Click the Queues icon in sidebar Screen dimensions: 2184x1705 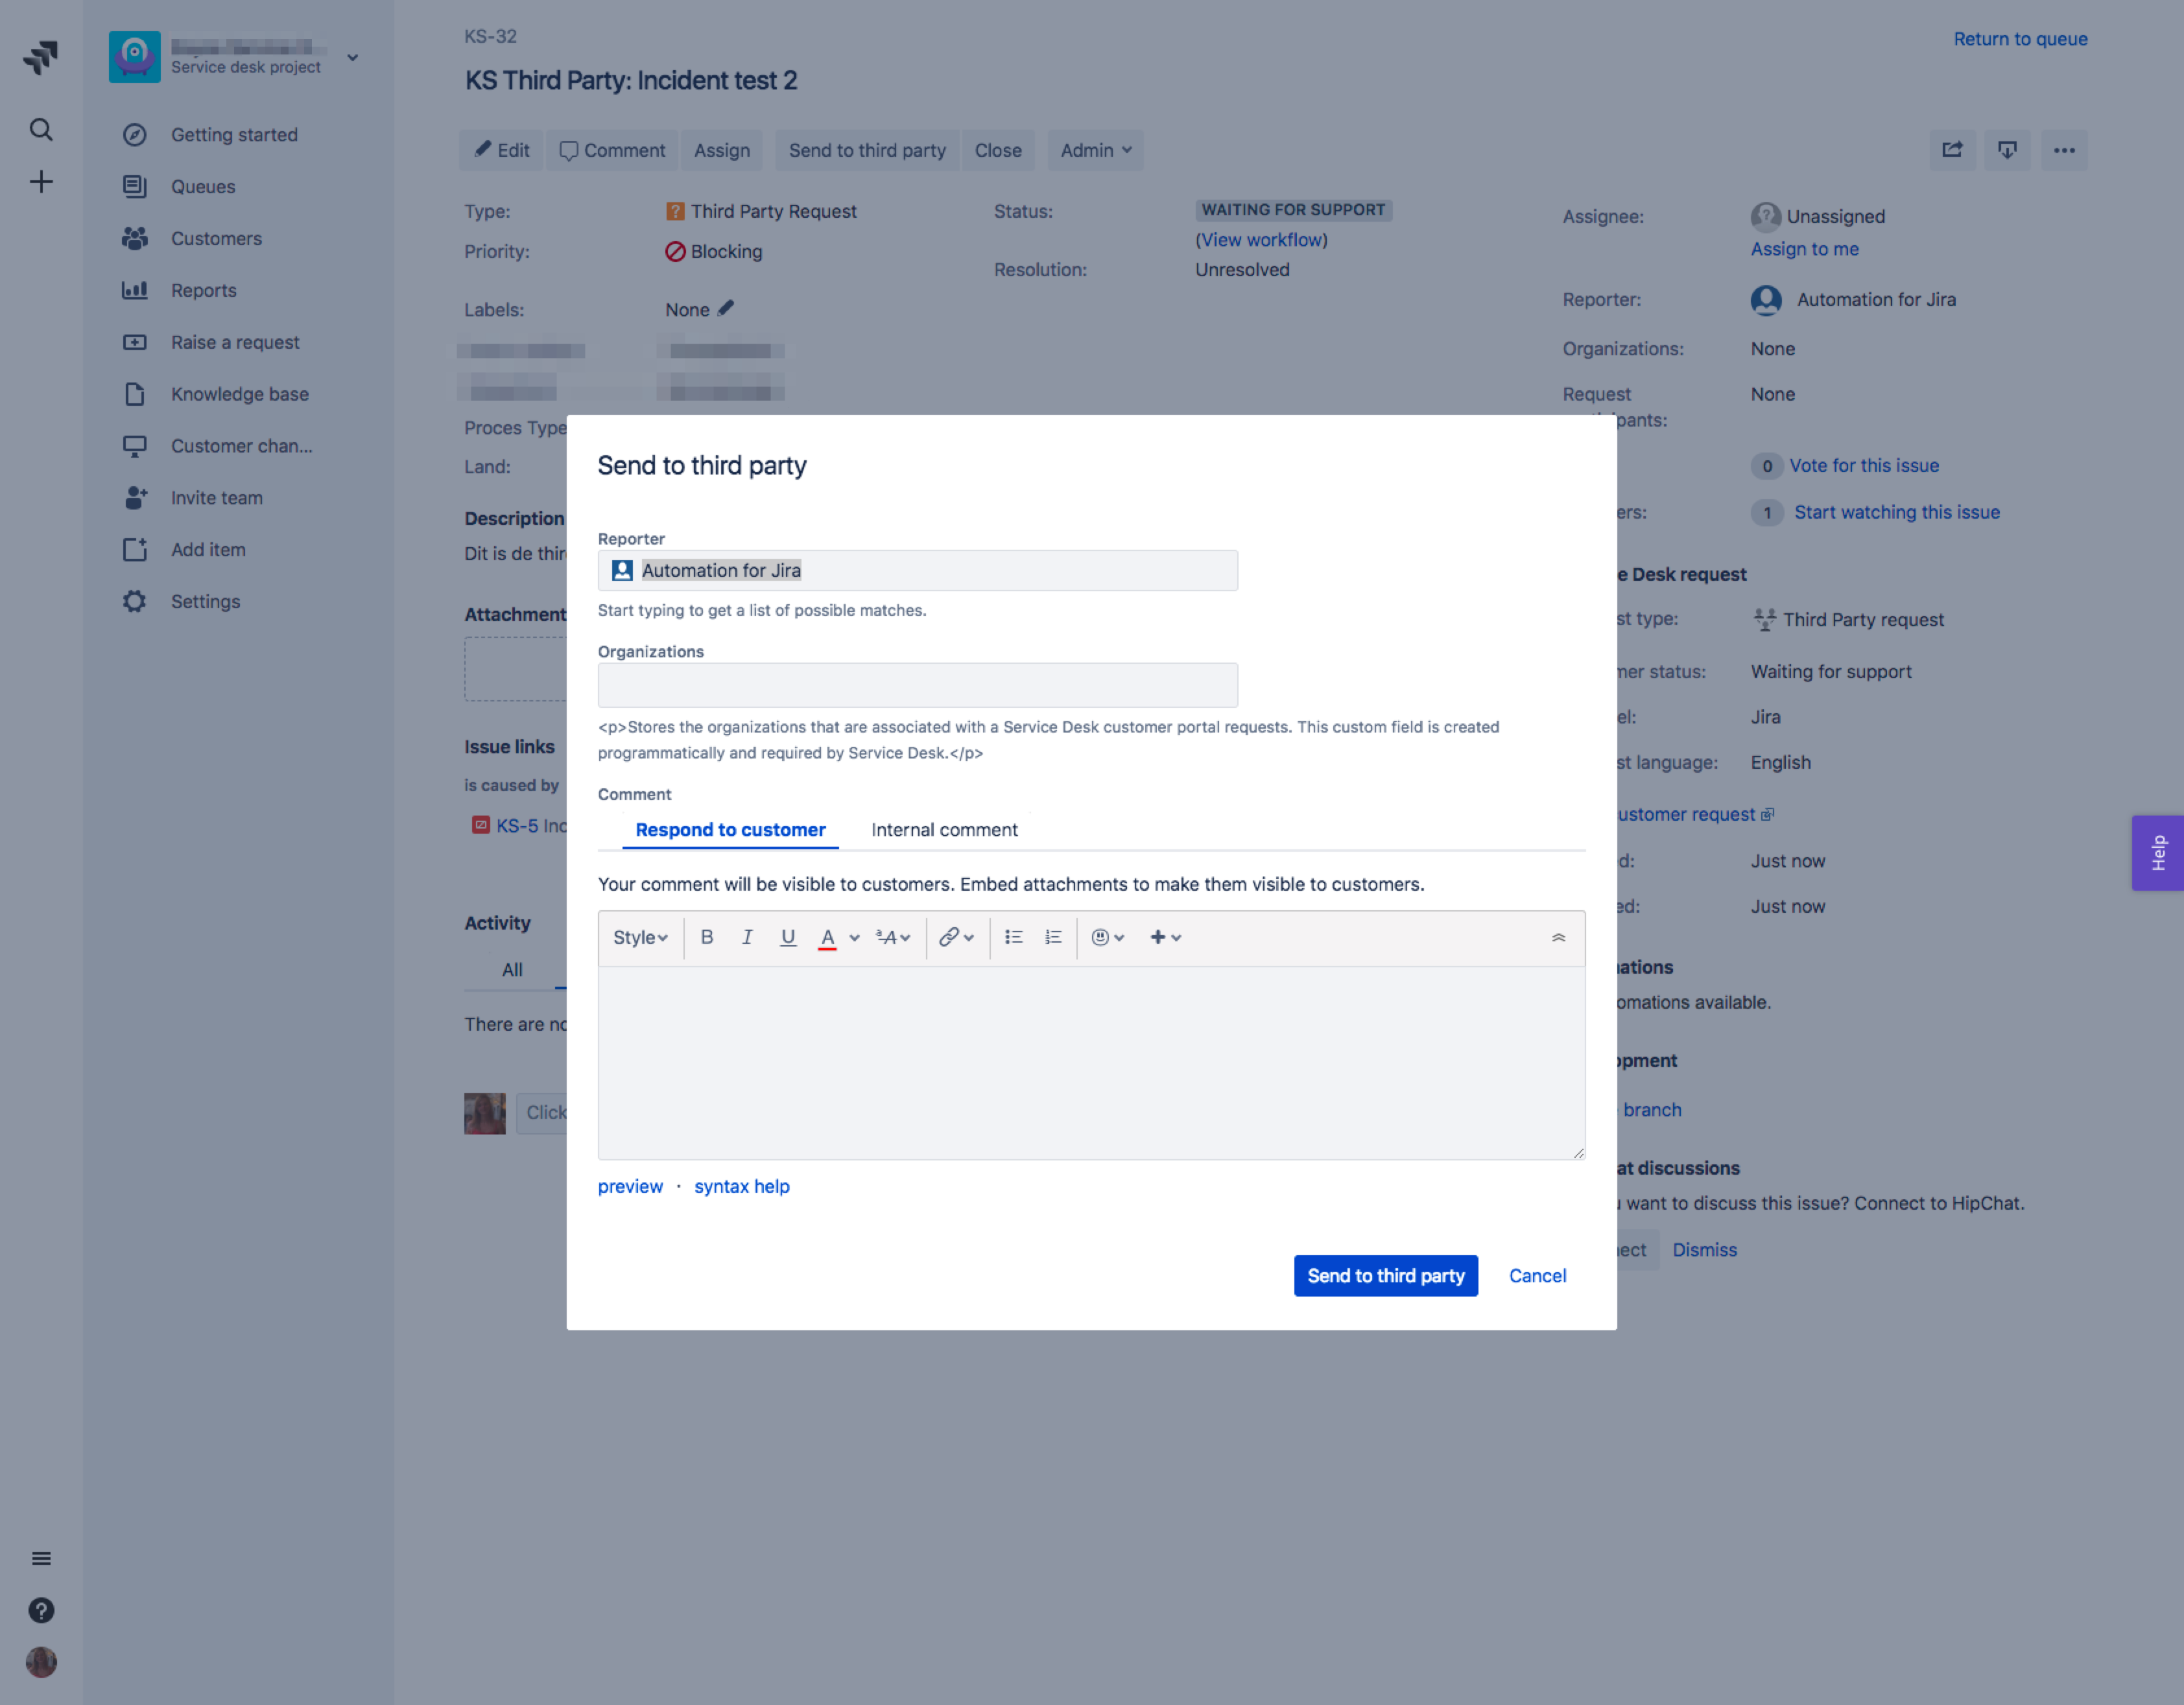[134, 187]
